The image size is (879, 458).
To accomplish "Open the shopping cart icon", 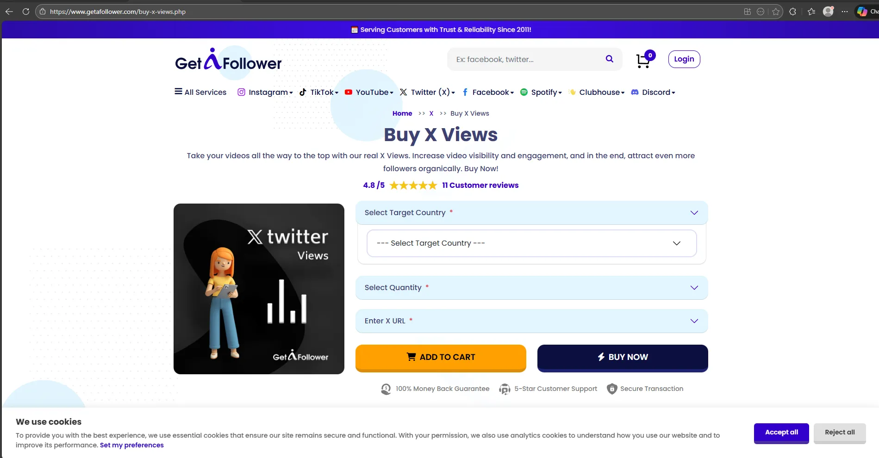I will coord(643,60).
